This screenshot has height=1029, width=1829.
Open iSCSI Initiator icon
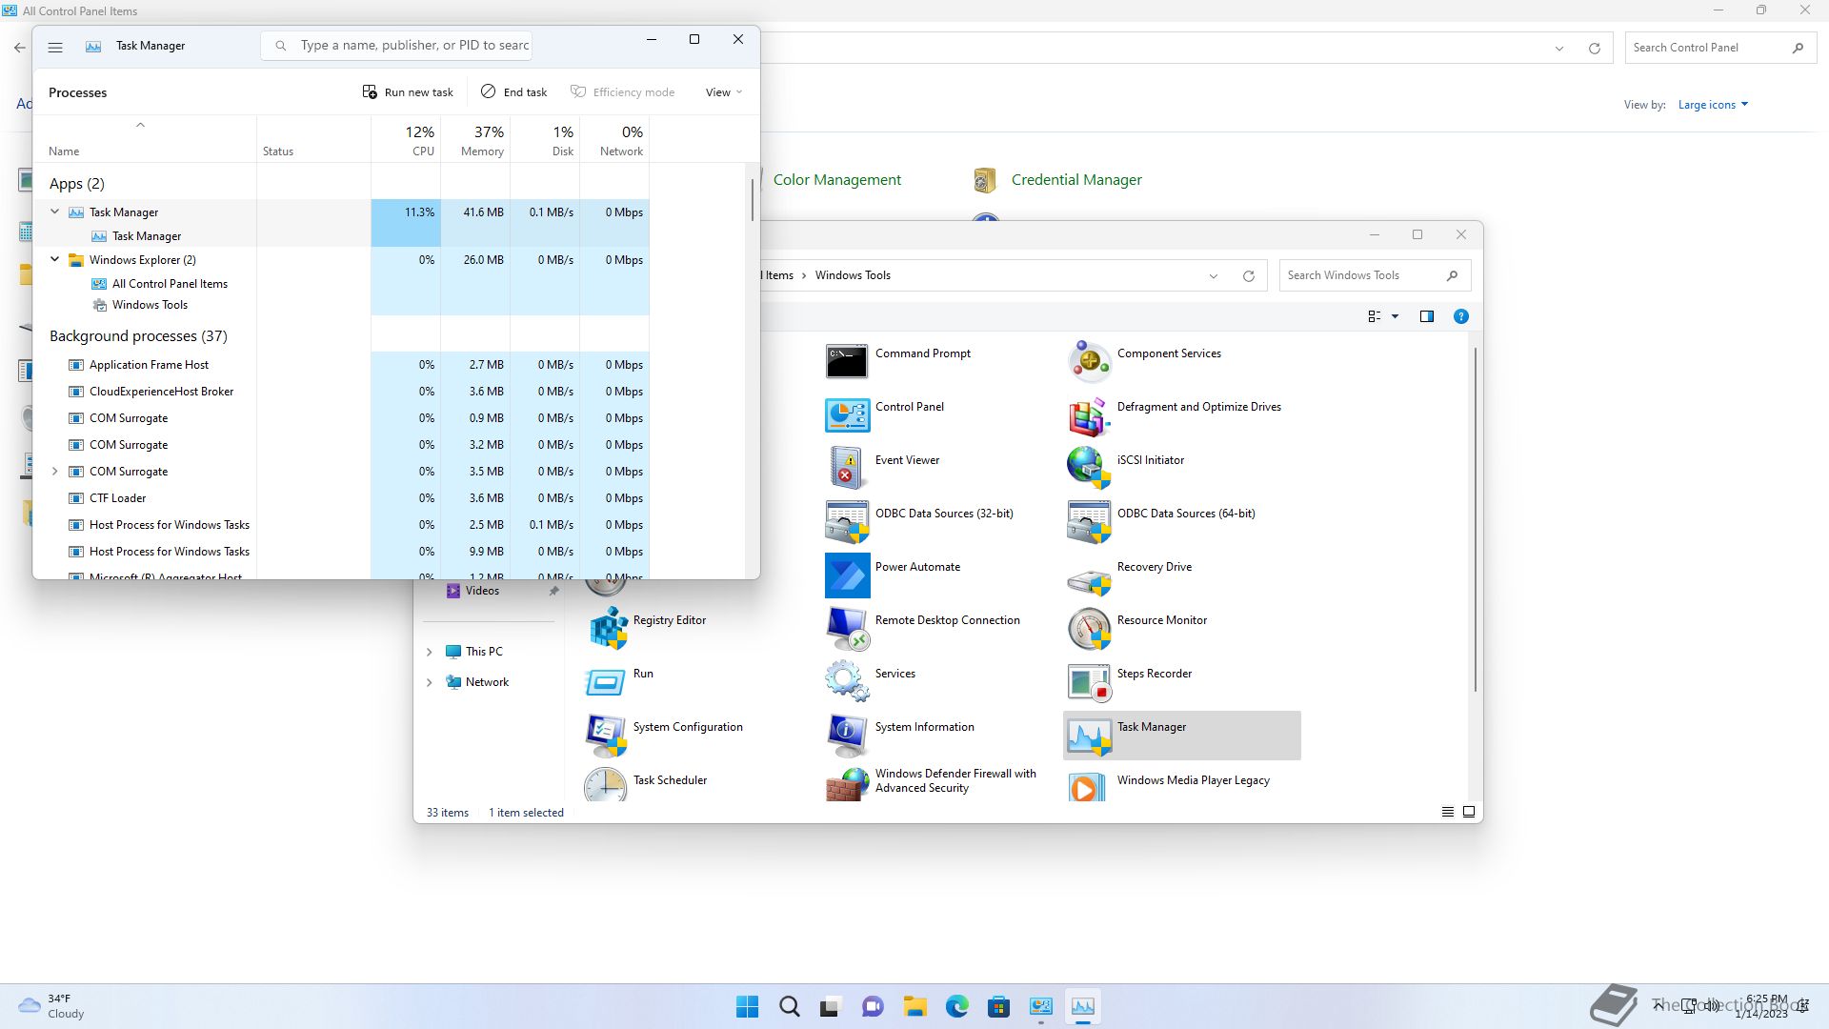[1088, 468]
